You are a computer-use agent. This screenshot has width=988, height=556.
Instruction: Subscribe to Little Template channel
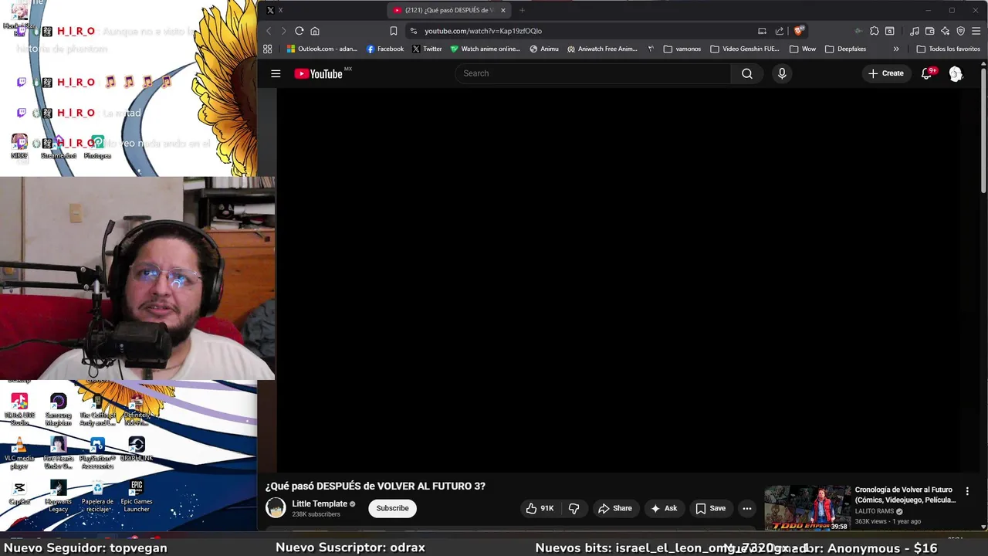coord(392,508)
